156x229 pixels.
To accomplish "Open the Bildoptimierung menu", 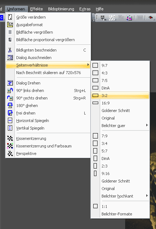I will 61,9.
